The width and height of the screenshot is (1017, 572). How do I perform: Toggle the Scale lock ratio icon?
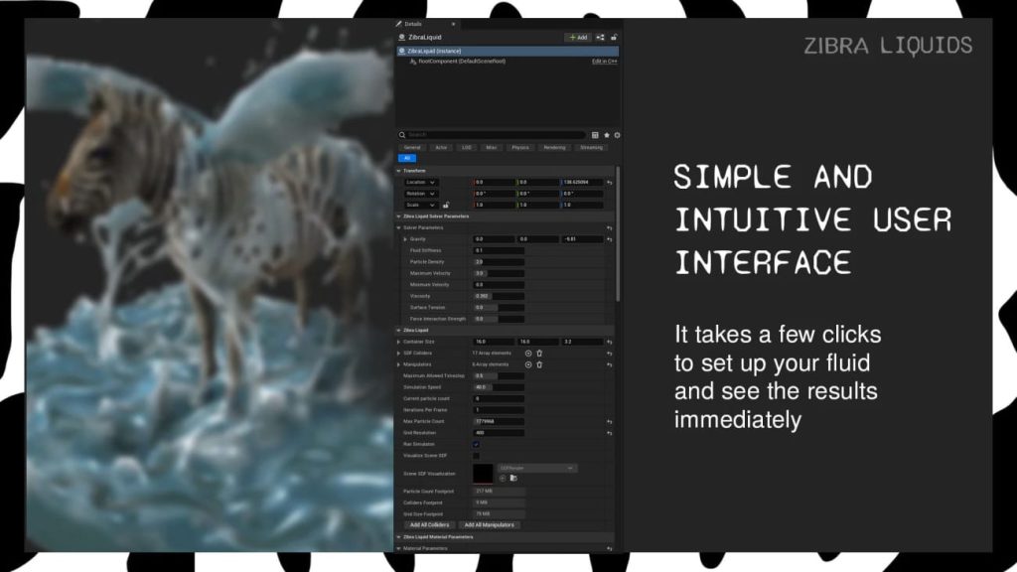(446, 205)
